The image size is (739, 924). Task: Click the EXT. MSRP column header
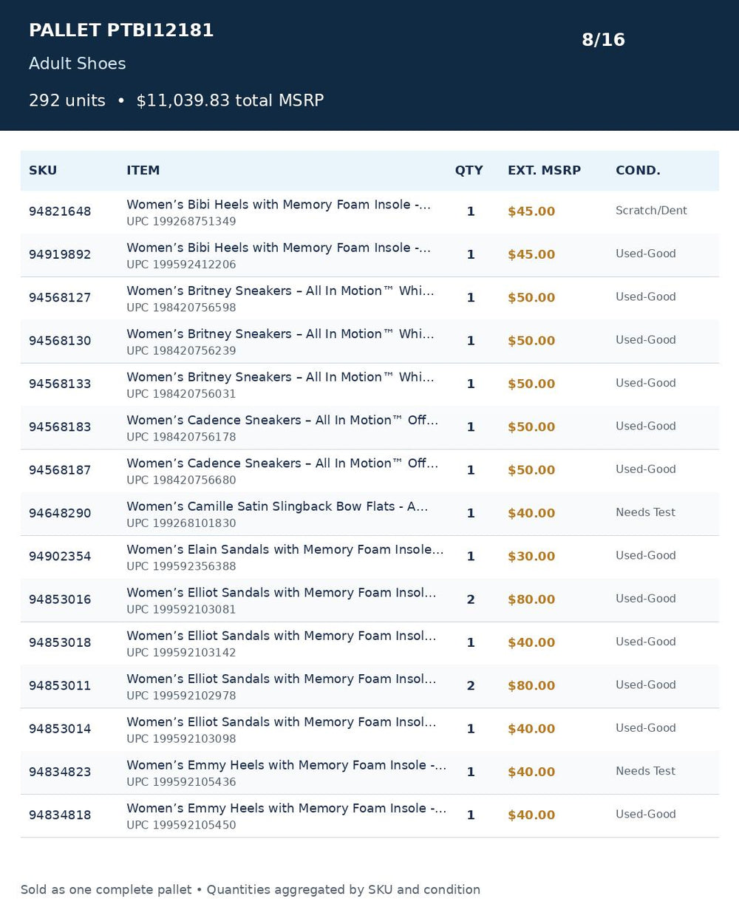[x=544, y=170]
